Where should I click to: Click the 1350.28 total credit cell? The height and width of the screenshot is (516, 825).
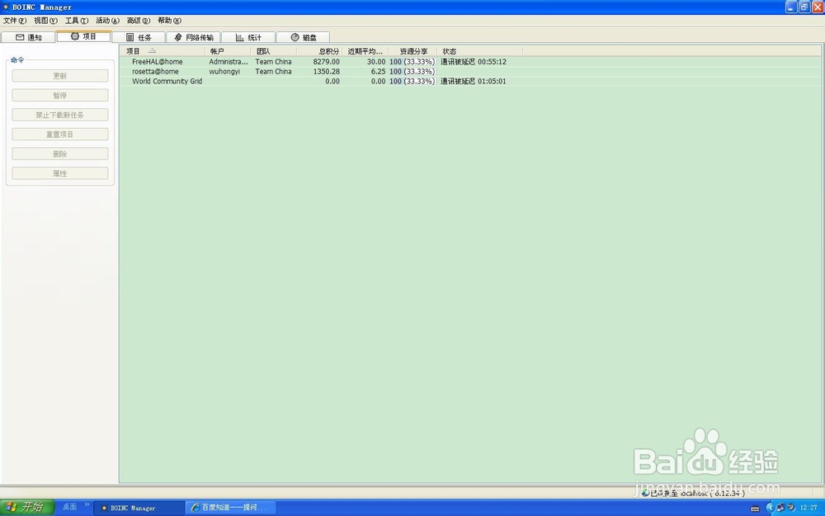tap(326, 72)
